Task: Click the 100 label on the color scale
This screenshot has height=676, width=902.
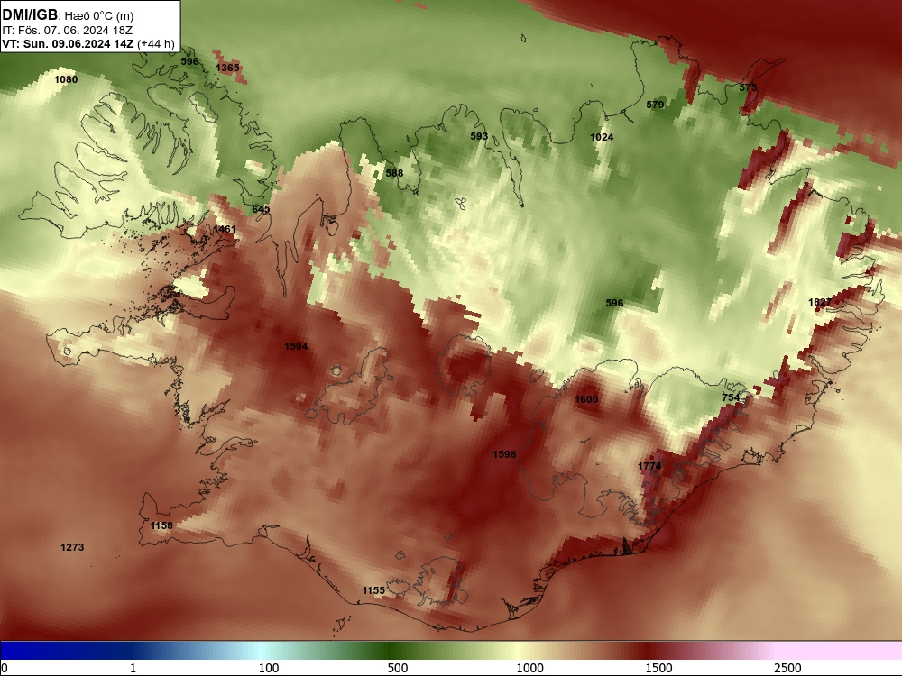Action: pyautogui.click(x=269, y=668)
